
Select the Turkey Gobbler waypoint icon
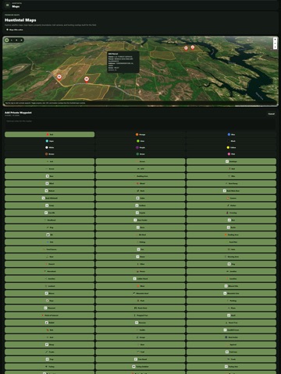tap(140, 366)
